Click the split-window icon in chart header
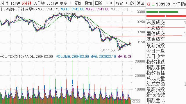This screenshot has width=186, height=104. pos(129,9)
